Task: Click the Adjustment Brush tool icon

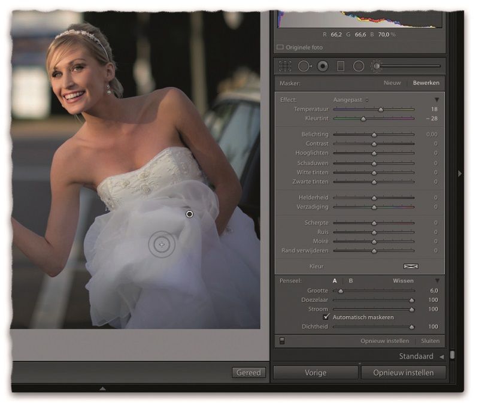Action: [x=377, y=66]
